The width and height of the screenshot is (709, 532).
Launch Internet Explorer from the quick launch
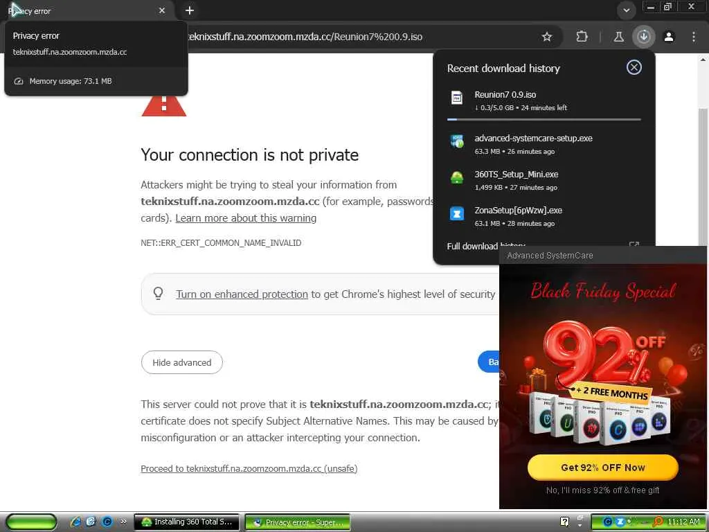(x=76, y=522)
